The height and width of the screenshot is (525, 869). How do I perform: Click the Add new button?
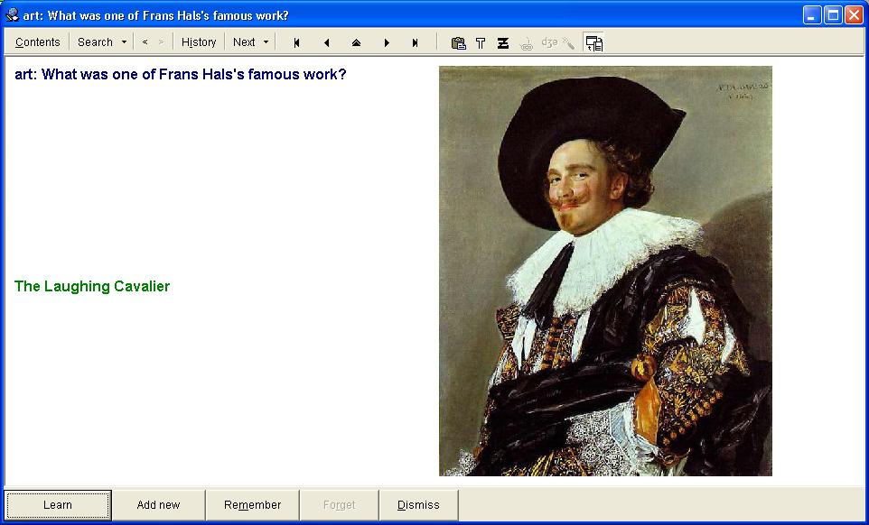pyautogui.click(x=158, y=505)
